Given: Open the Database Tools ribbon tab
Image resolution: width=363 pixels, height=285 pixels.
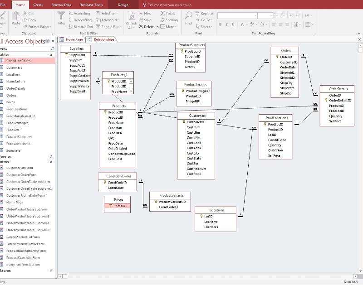Looking at the screenshot, I should pos(91,5).
